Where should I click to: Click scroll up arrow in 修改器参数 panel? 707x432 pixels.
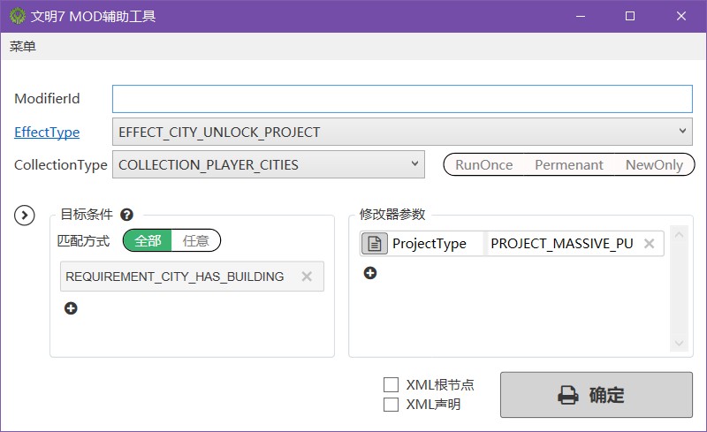[x=679, y=235]
